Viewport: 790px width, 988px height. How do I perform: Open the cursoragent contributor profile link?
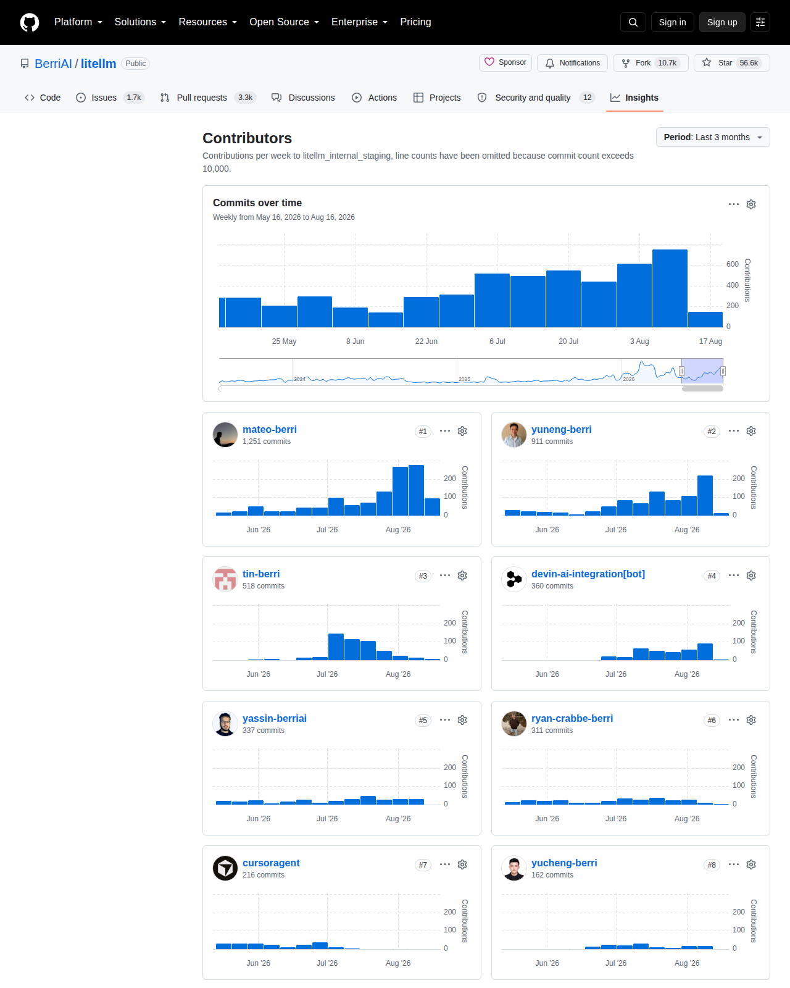pos(271,863)
